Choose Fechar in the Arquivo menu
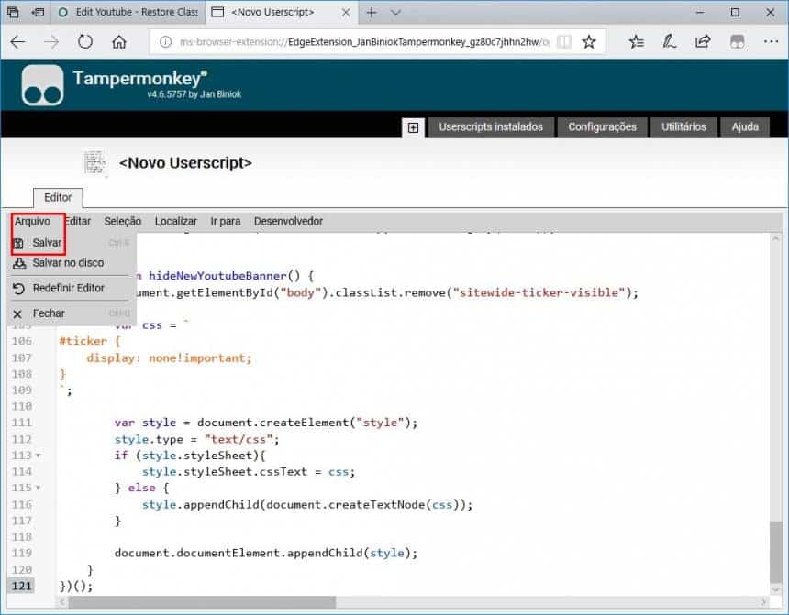 (72, 313)
